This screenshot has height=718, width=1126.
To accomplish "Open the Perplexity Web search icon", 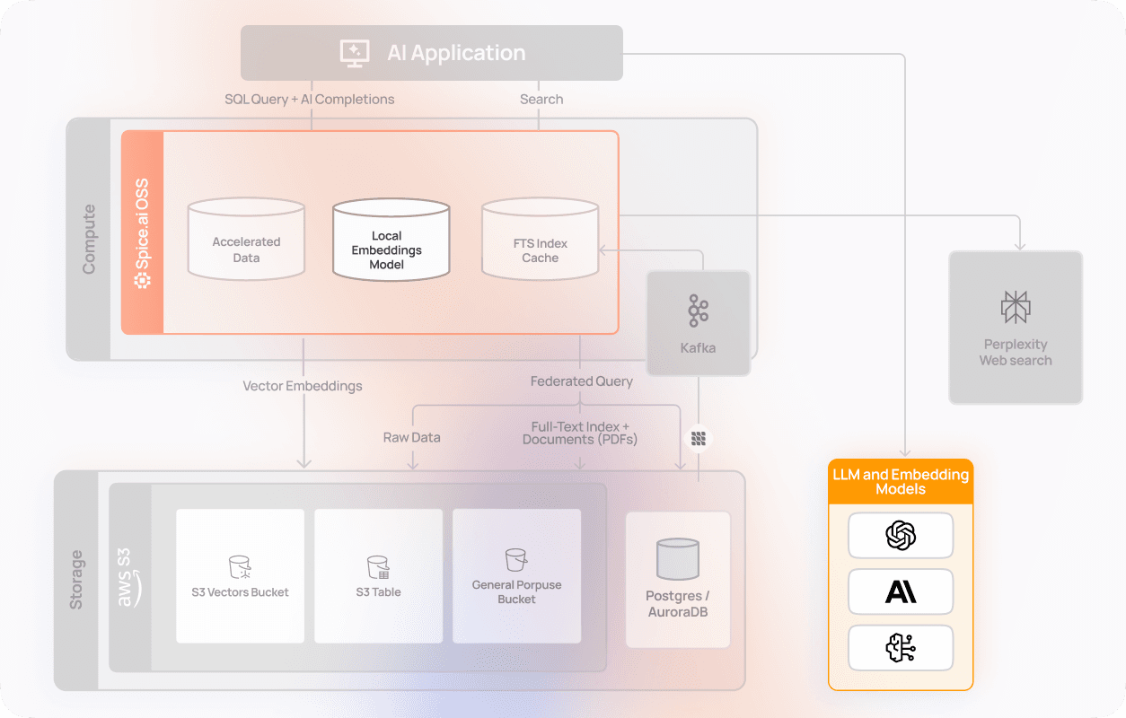I will (1016, 307).
